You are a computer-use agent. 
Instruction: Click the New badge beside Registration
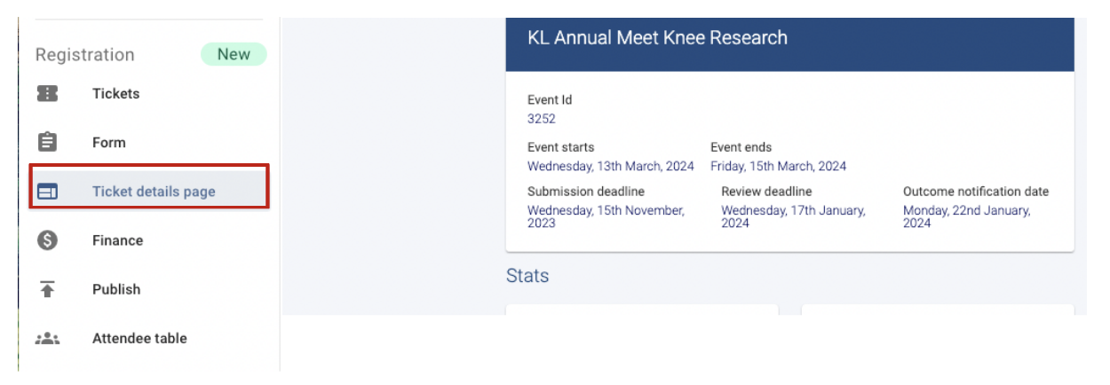point(234,54)
